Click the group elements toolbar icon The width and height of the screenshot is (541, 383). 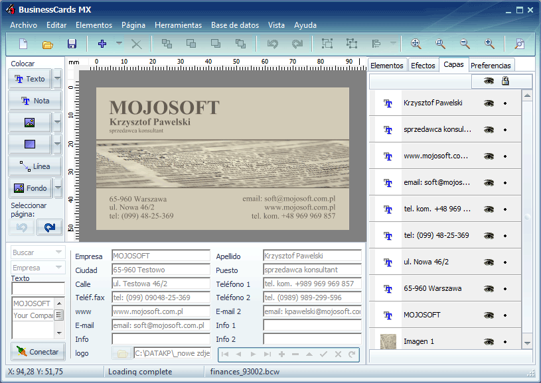coord(327,43)
